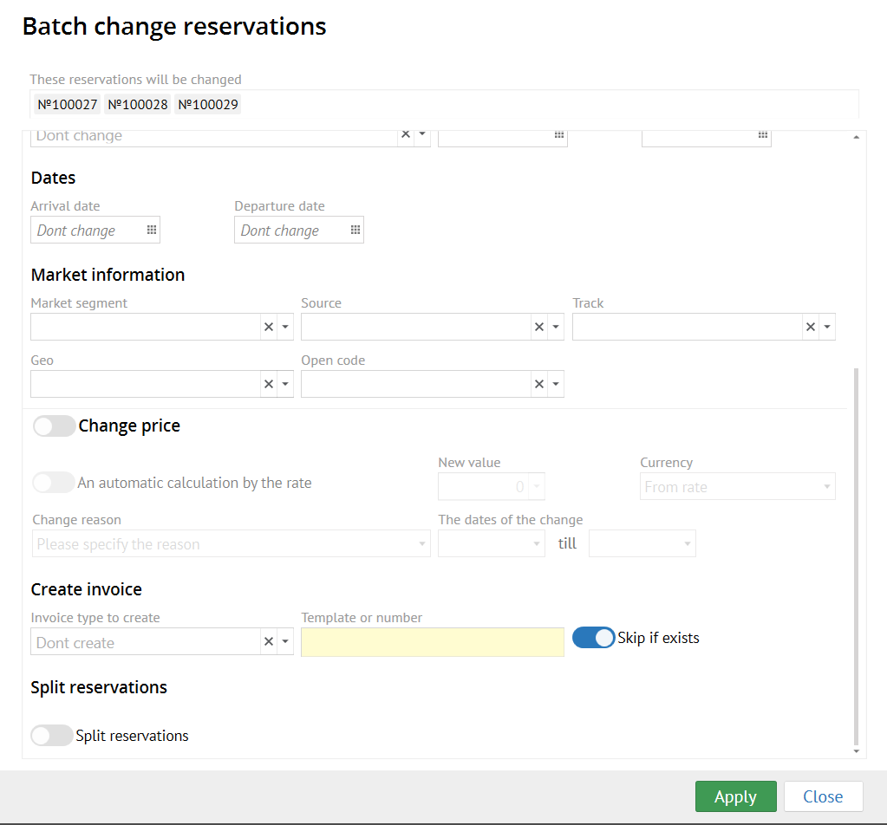Viewport: 887px width, 825px height.
Task: Open the Arrival date calendar picker
Action: pos(151,231)
